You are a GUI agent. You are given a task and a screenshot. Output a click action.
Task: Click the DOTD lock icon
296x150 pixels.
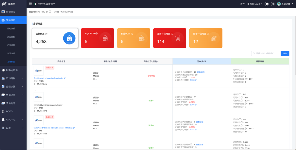3,112
